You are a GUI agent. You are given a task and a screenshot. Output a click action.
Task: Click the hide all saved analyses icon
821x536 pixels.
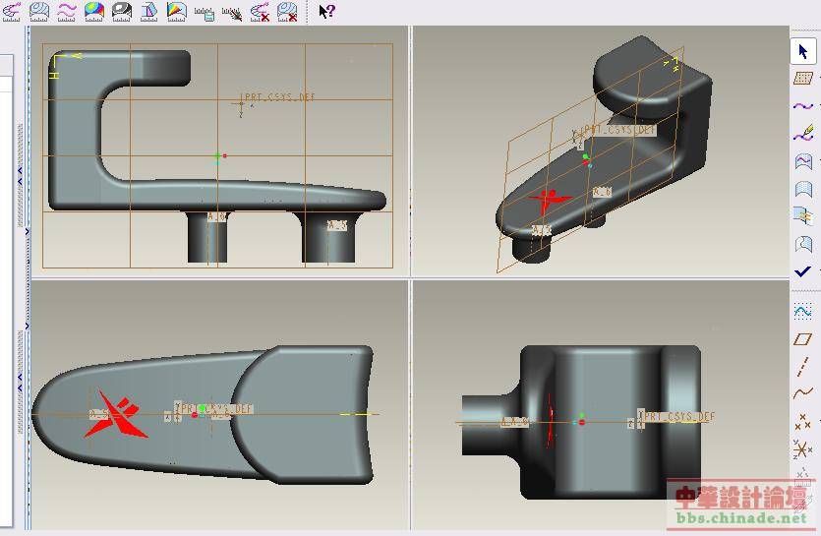coord(232,12)
